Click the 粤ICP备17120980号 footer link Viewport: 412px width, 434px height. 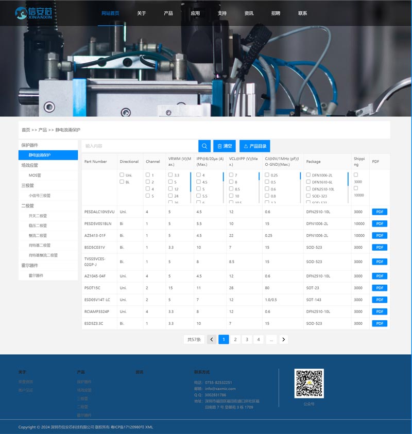pyautogui.click(x=127, y=427)
